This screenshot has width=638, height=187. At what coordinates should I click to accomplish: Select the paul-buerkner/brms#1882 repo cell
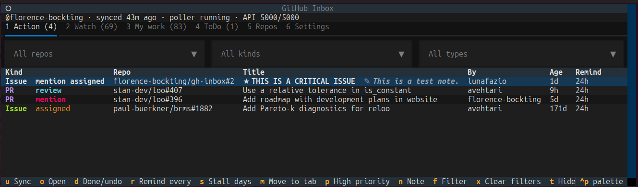(x=163, y=109)
